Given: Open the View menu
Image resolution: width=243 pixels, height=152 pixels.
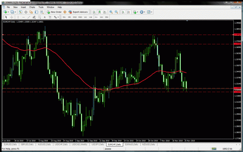Looking at the screenshot, I should click(x=15, y=7).
